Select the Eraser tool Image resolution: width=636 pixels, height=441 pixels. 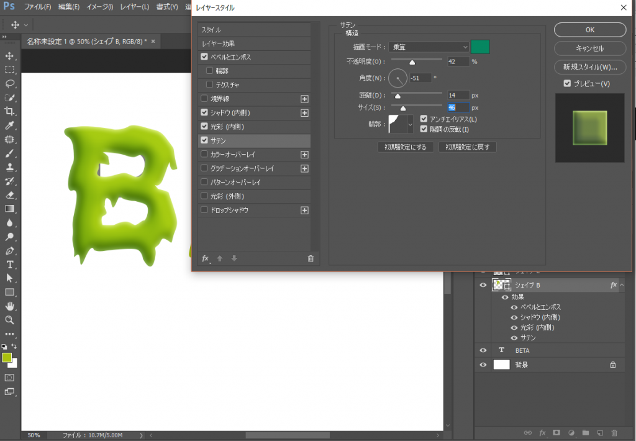(10, 195)
